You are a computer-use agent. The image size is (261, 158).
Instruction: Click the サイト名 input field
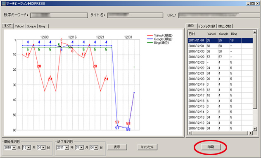[135, 15]
